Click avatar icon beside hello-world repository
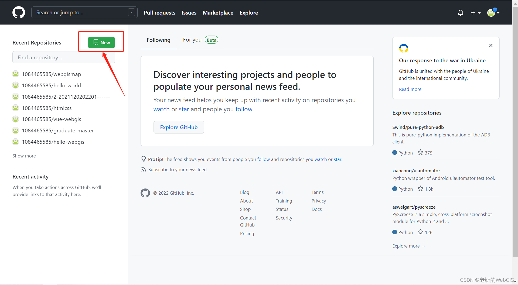 (16, 85)
